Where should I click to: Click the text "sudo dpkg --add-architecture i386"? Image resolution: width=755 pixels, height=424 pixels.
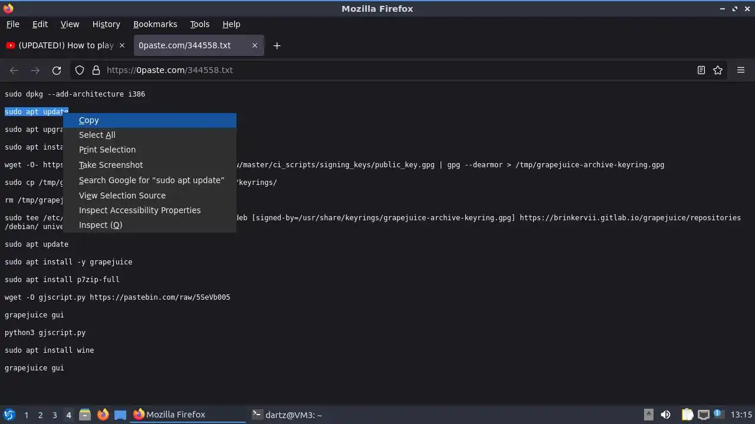[75, 94]
